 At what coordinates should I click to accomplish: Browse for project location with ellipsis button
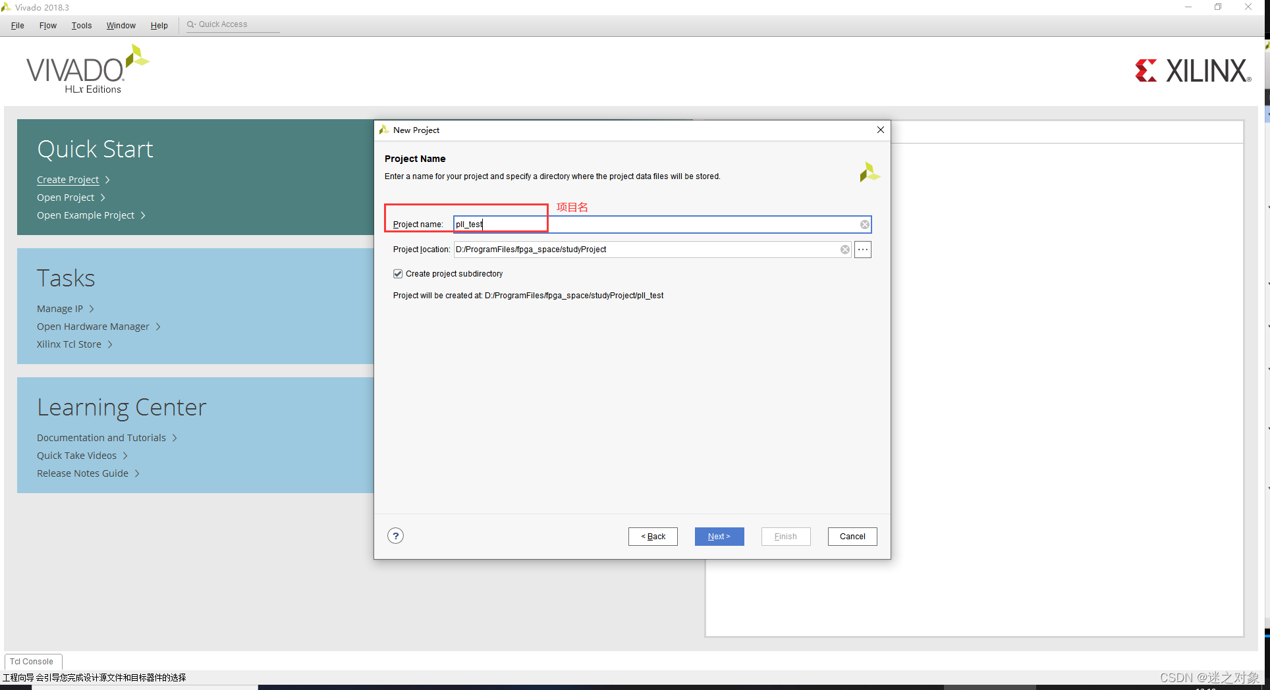[863, 250]
